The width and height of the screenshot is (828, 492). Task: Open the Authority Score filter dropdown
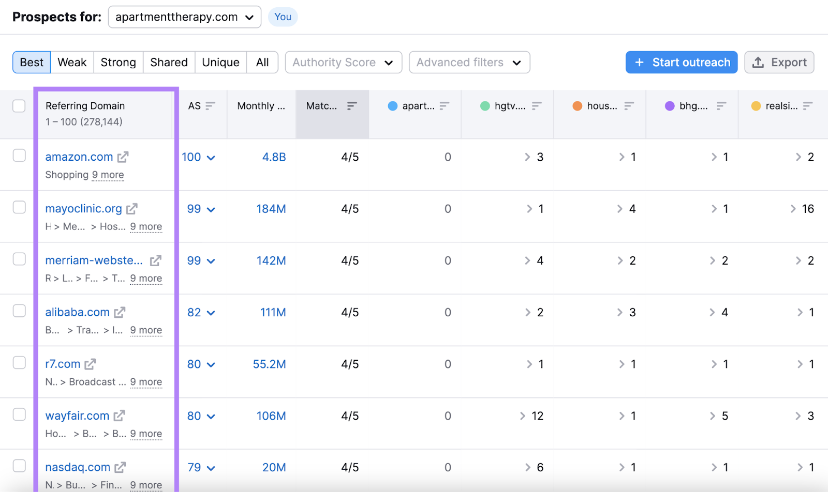(343, 62)
